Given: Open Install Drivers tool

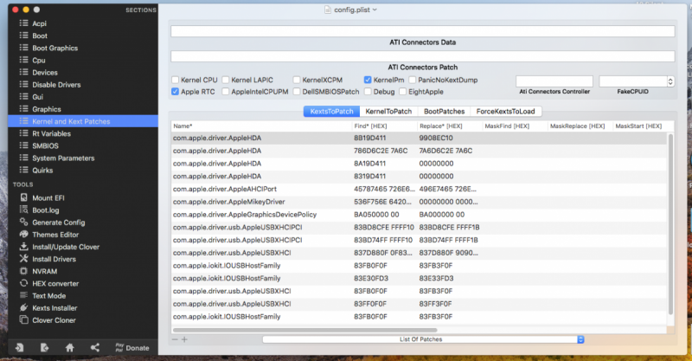Looking at the screenshot, I should pyautogui.click(x=54, y=260).
